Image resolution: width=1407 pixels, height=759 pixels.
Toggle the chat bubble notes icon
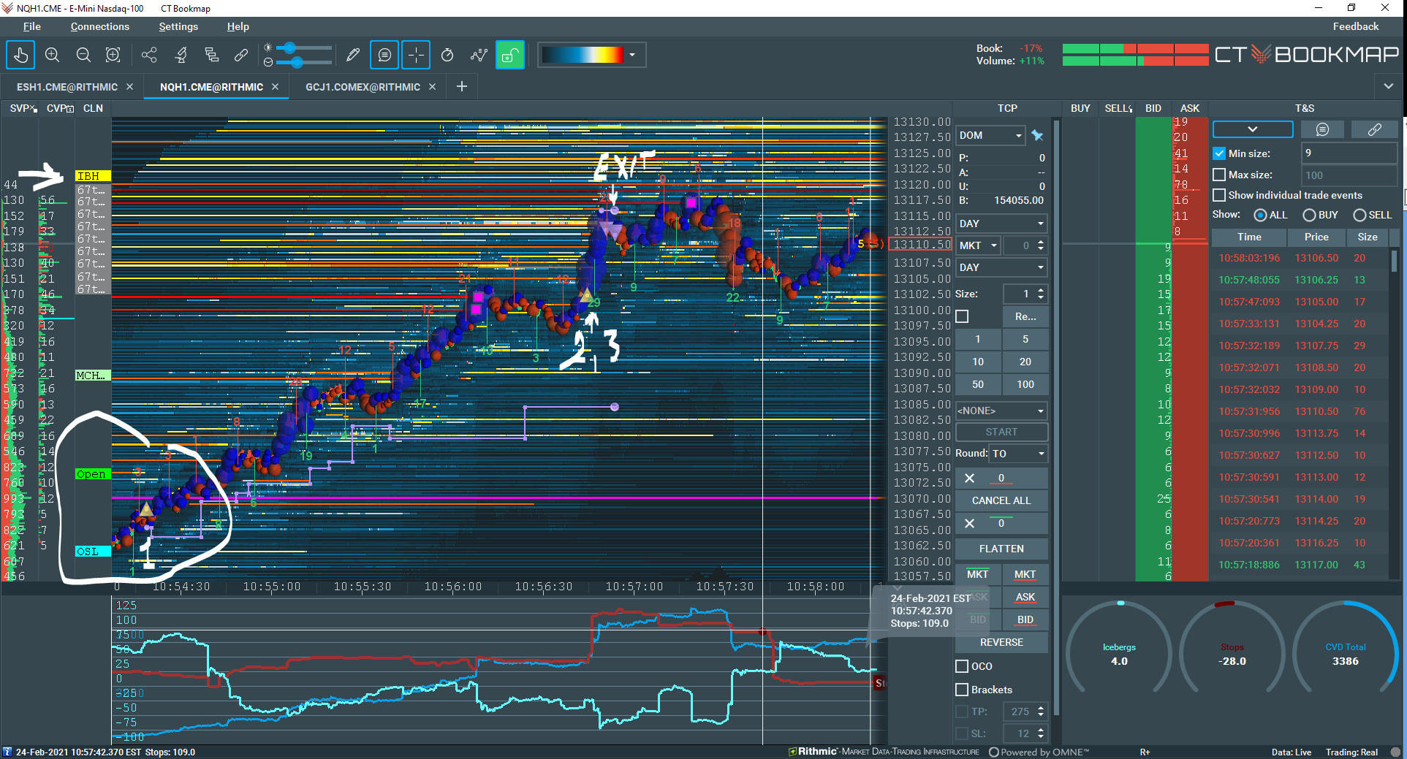tap(384, 55)
